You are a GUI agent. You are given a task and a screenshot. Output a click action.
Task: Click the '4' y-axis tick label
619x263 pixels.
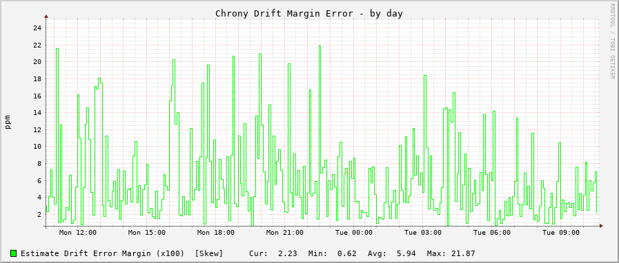pos(39,198)
